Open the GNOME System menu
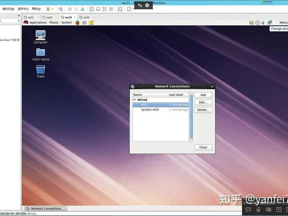288x216 pixels. tap(67, 22)
